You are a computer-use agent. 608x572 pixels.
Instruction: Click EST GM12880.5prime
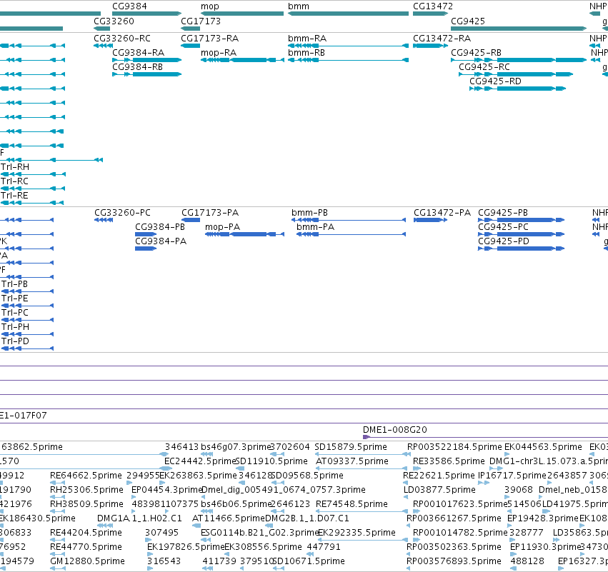tap(87, 561)
